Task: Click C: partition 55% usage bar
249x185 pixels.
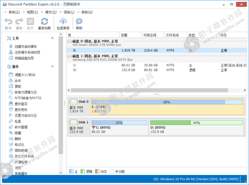Action: pos(119,123)
